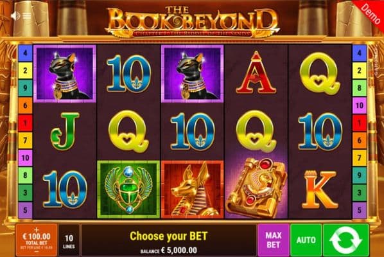
Task: Click the Demo ribbon in the corner
Action: (x=370, y=12)
